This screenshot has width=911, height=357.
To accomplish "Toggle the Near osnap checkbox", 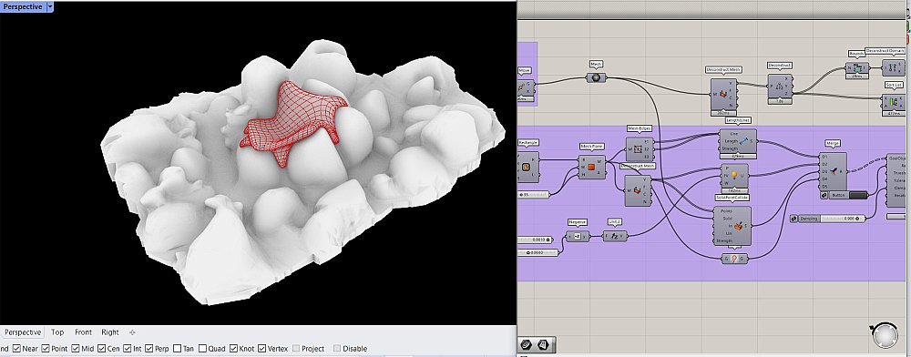I will tap(16, 349).
